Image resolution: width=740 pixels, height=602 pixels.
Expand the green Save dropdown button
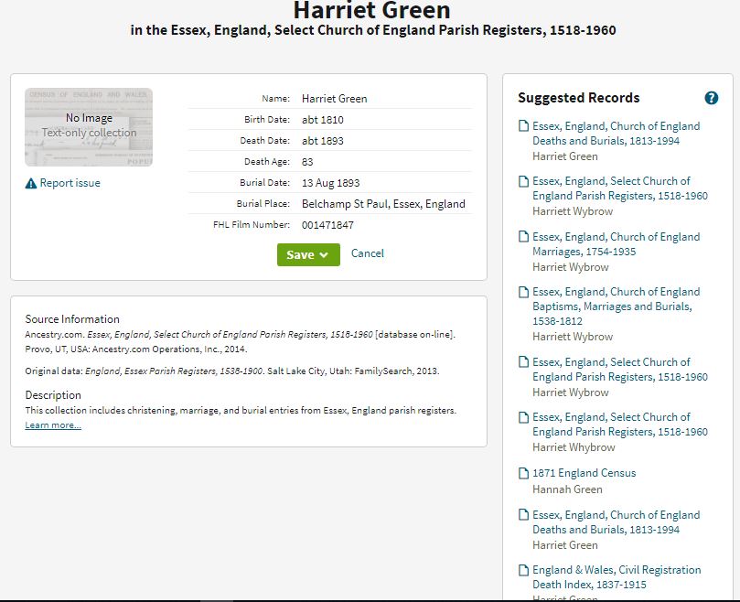coord(308,255)
